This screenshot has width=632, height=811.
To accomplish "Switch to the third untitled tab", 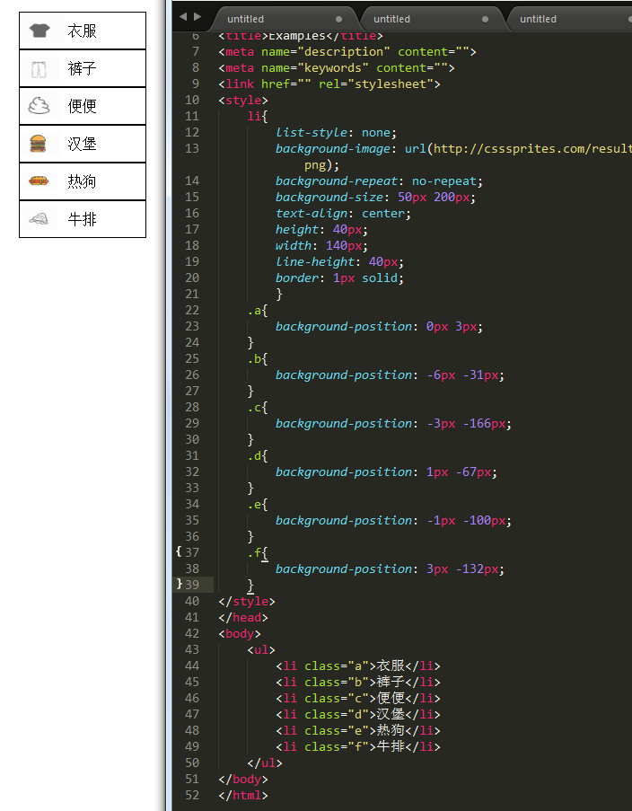I will point(569,19).
